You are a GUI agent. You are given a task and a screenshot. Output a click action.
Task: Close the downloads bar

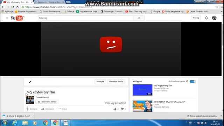pos(221,116)
